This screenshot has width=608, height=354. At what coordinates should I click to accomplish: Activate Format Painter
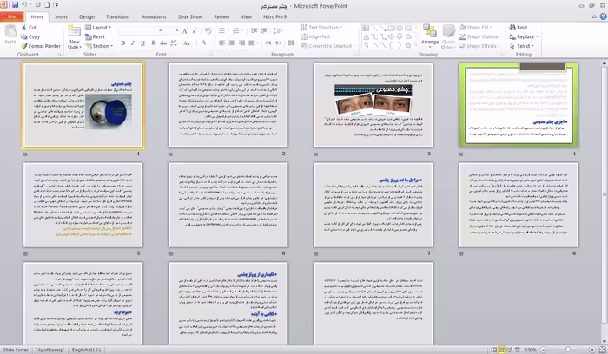tap(41, 46)
